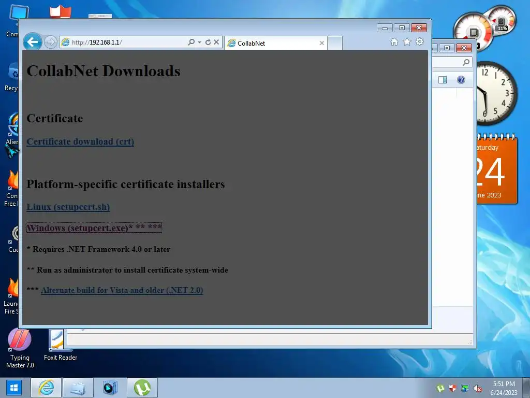The image size is (530, 398).
Task: Open the address bar dropdown arrow
Action: pyautogui.click(x=199, y=42)
